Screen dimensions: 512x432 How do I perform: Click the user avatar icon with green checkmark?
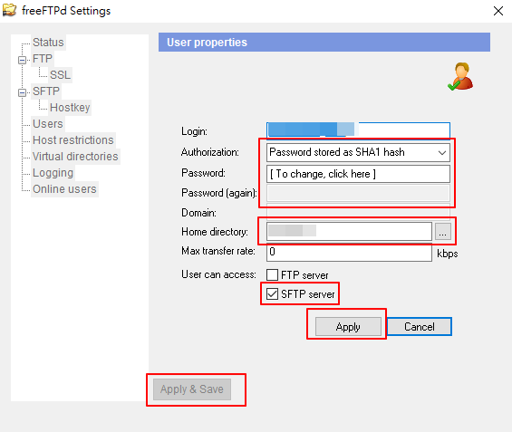[460, 77]
